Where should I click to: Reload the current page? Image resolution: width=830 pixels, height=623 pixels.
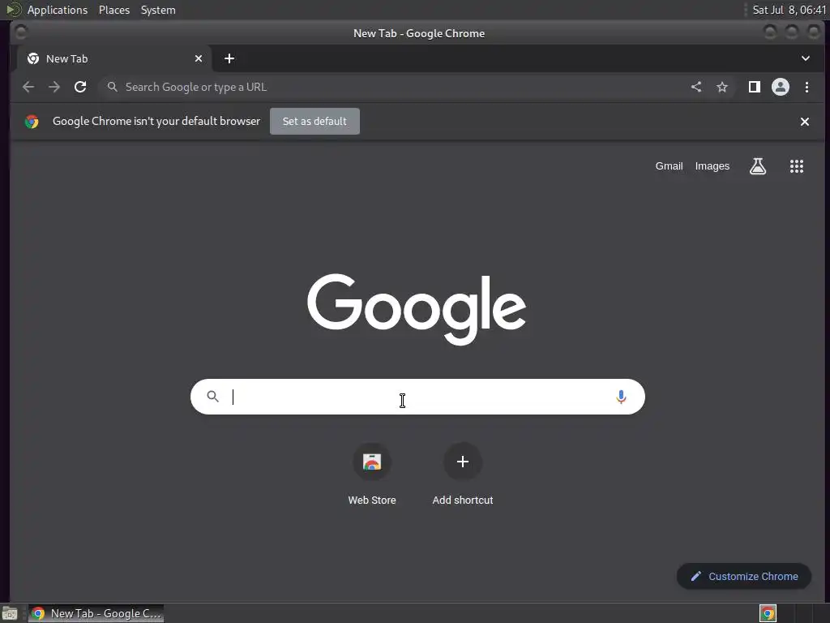point(80,87)
